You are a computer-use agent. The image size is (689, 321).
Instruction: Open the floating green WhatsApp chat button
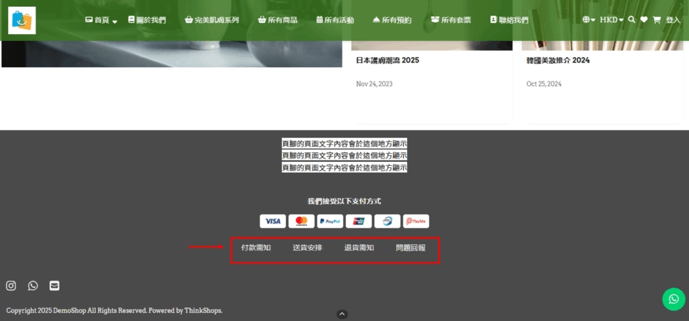(673, 299)
